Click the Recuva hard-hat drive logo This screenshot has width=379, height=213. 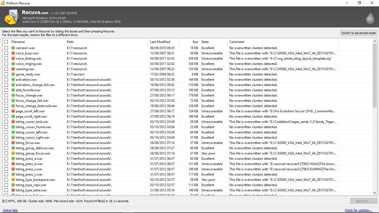(11, 17)
